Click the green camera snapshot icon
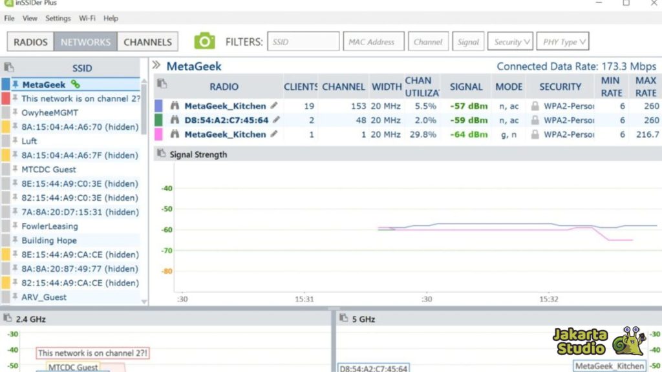662x372 pixels. (204, 41)
